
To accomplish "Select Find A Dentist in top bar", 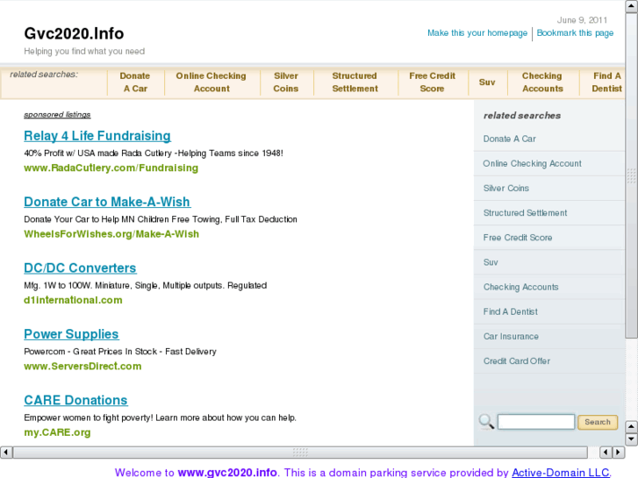I will [x=606, y=82].
